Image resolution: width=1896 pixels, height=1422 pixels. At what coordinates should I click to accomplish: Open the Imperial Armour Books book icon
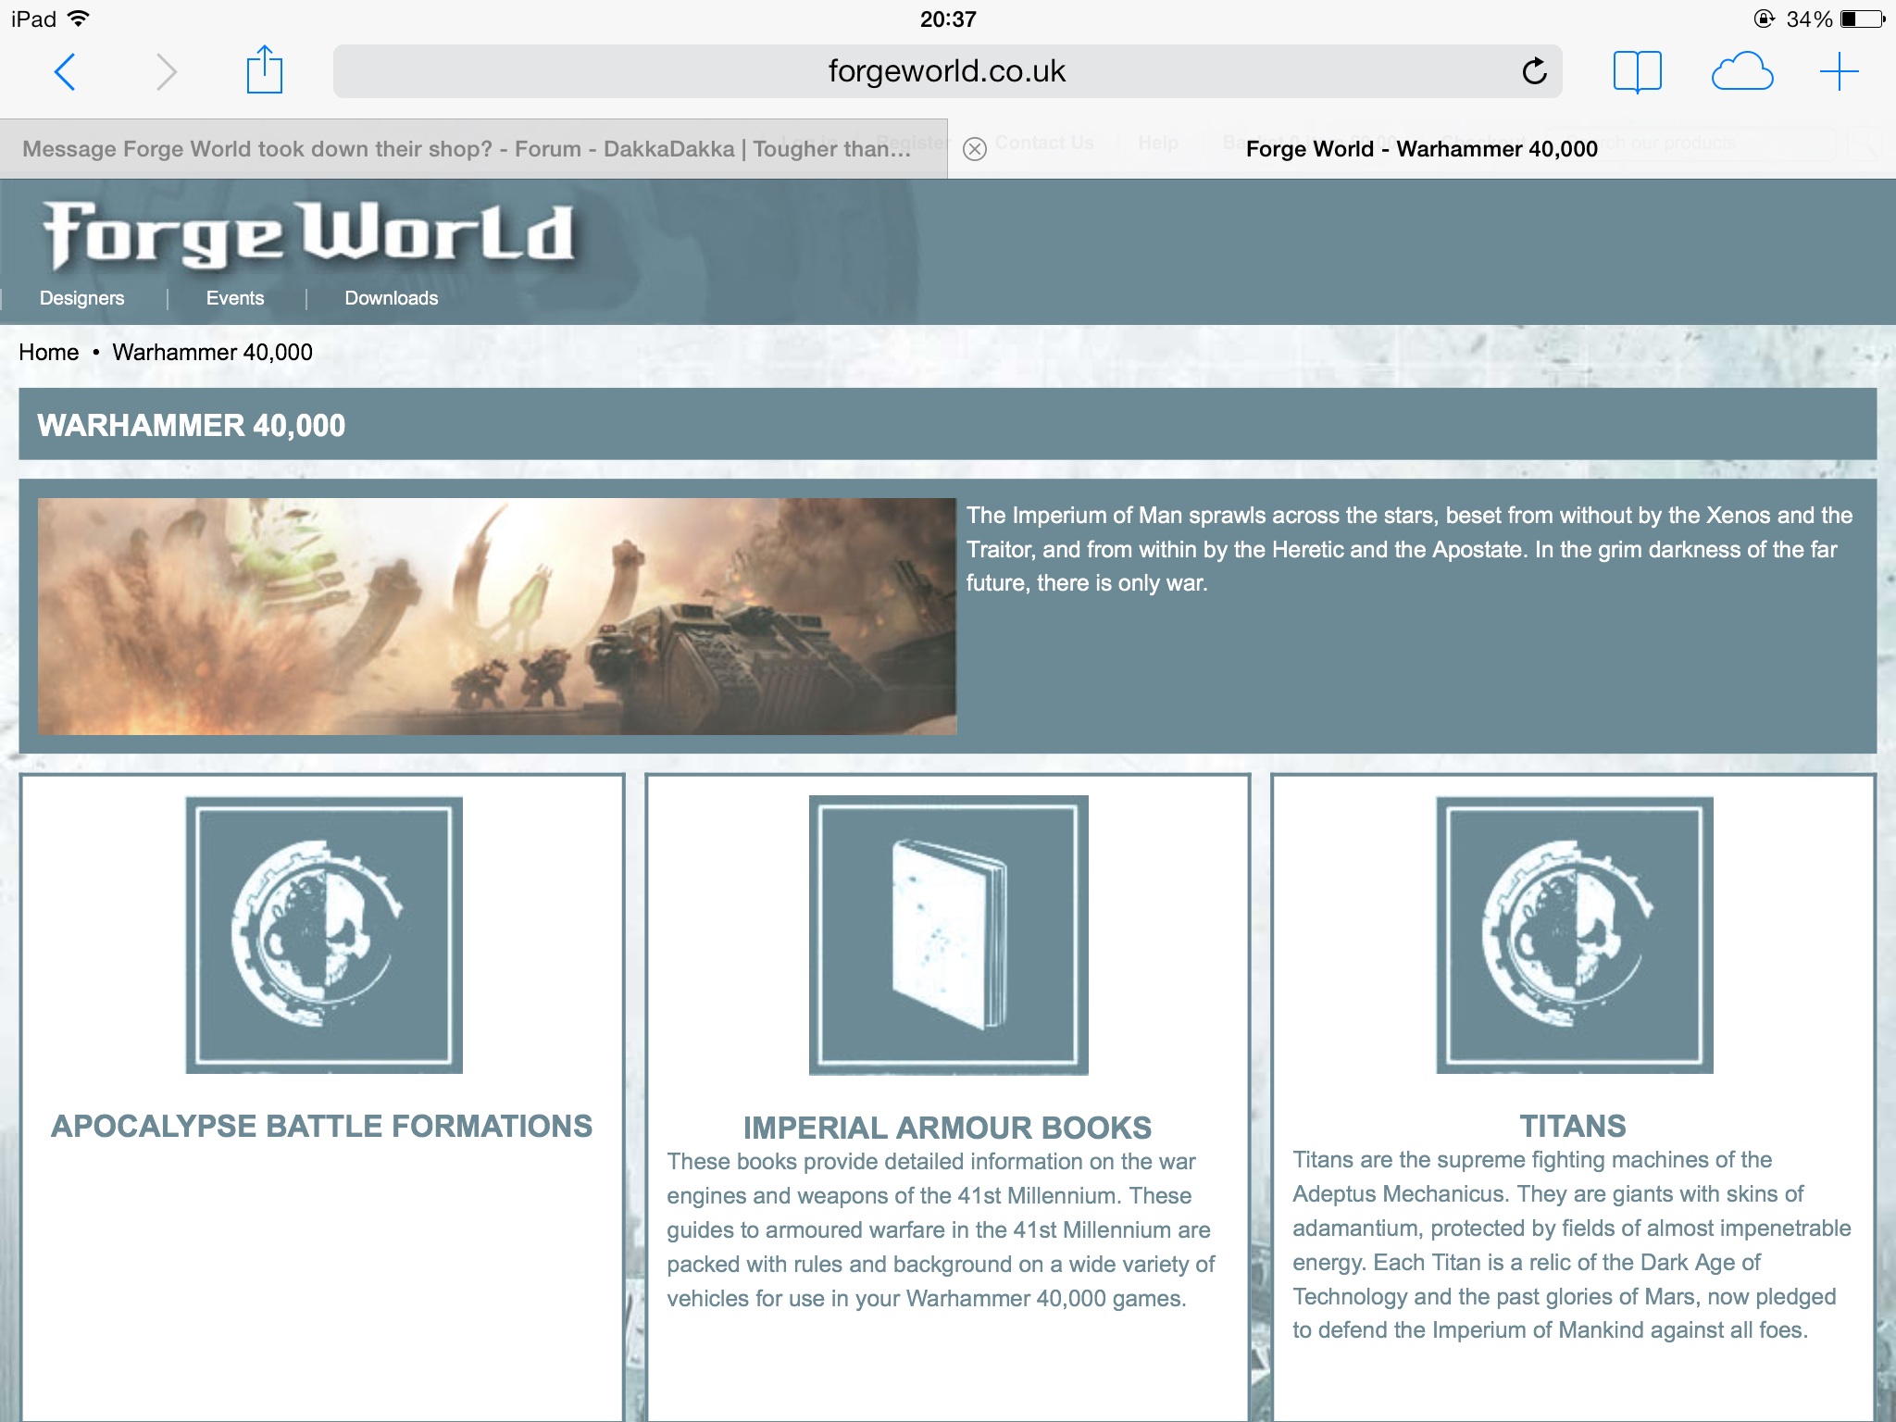(948, 935)
